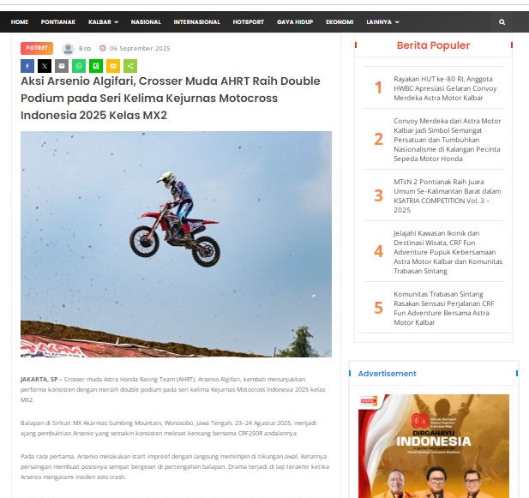Viewport: 529px width, 498px height.
Task: Share the article via email icon
Action: (62, 66)
